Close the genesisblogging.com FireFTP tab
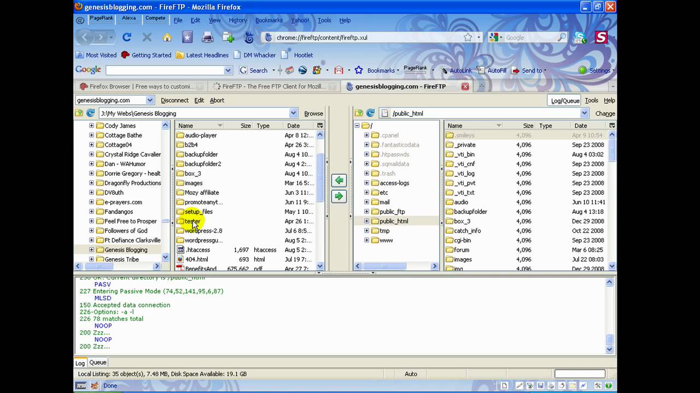The height and width of the screenshot is (393, 700). 465,86
